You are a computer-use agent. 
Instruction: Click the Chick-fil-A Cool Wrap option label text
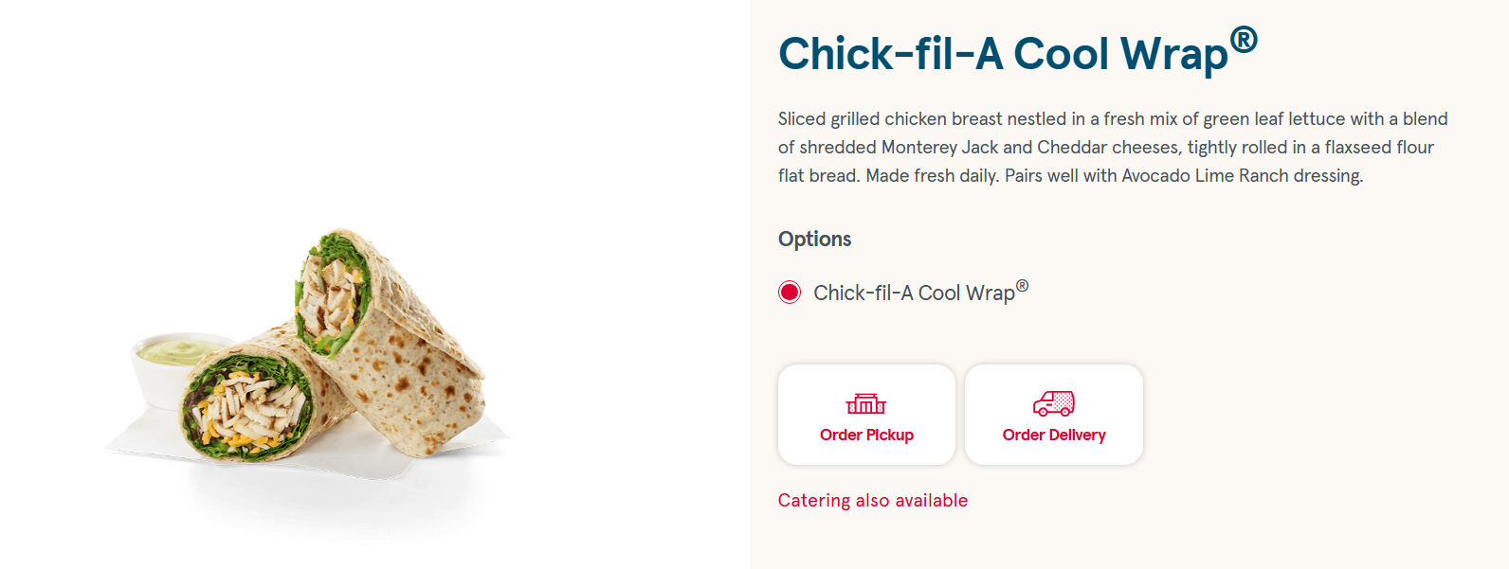pyautogui.click(x=920, y=293)
